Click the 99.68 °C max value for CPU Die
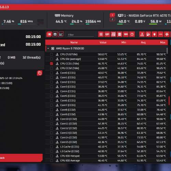This screenshot has height=171, width=171. [x=161, y=59]
